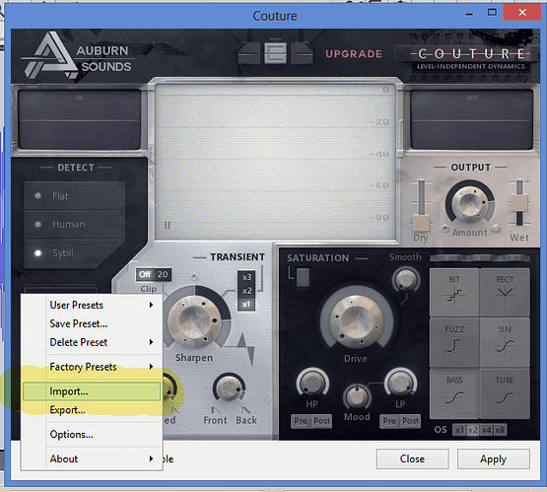Click the small right indicator near Amount

pos(496,229)
